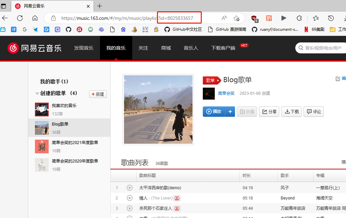
Task: Click the orange 折 discount extension icon
Action: pos(269,18)
